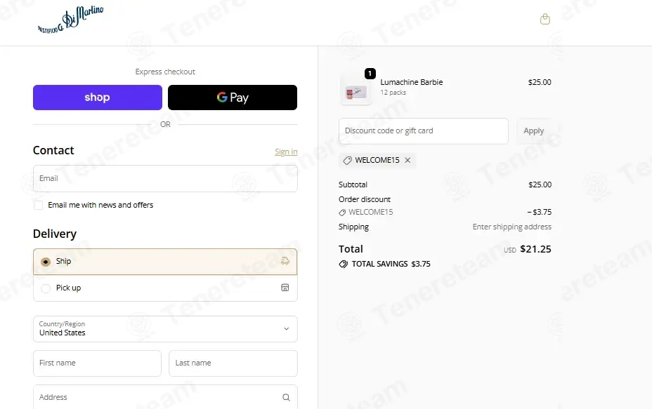Open the Country/Region dropdown
This screenshot has width=652, height=409.
(x=165, y=329)
